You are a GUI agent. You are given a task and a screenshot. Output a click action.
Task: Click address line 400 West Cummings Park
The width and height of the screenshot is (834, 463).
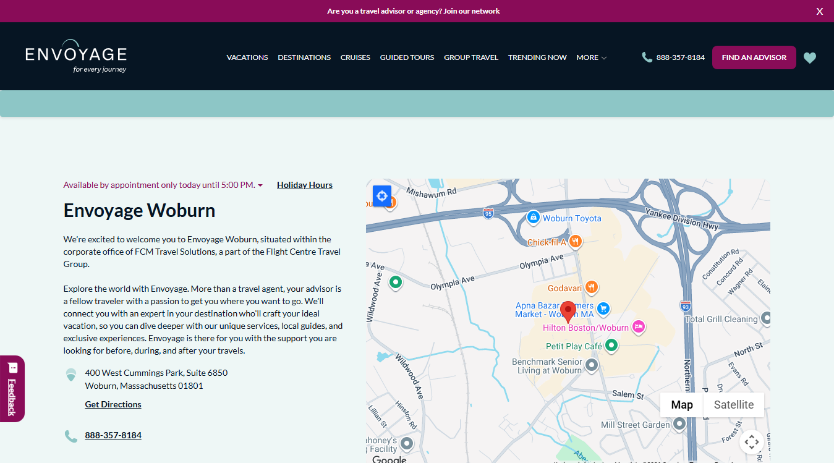tap(156, 373)
